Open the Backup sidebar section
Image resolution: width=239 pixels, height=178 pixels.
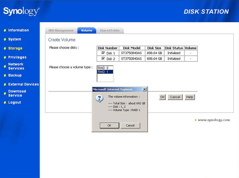pos(15,75)
